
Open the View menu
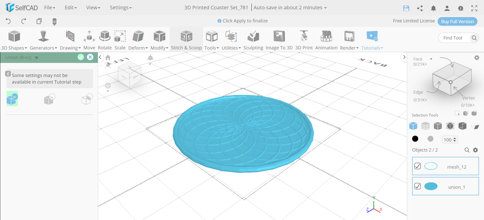tap(93, 8)
